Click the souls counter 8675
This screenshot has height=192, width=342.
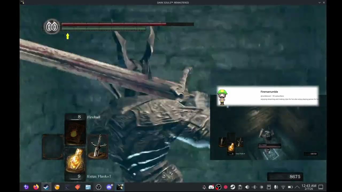[x=285, y=177]
